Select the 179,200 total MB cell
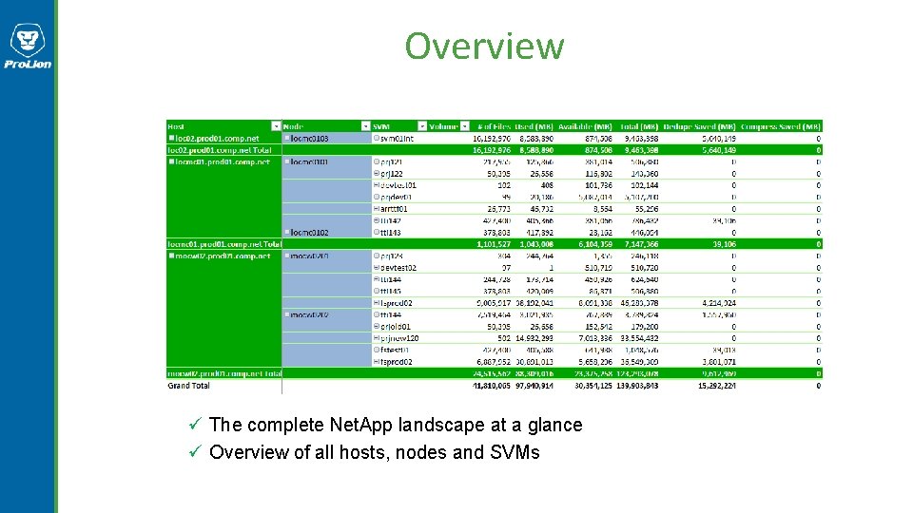913x513 pixels. point(645,326)
